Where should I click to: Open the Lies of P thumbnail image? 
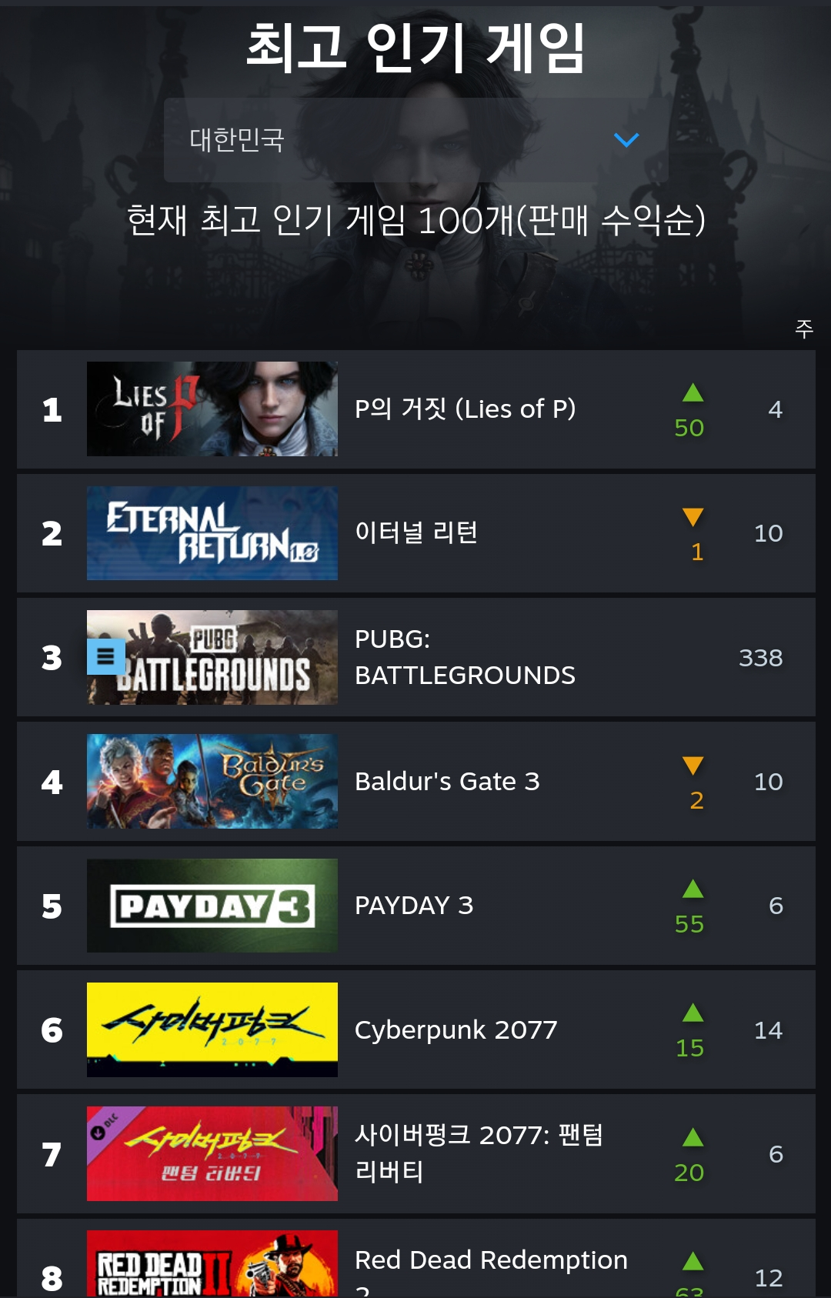pyautogui.click(x=212, y=409)
